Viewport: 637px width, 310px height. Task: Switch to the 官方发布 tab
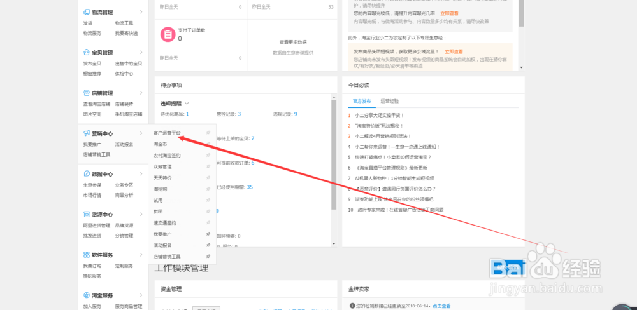click(x=362, y=101)
